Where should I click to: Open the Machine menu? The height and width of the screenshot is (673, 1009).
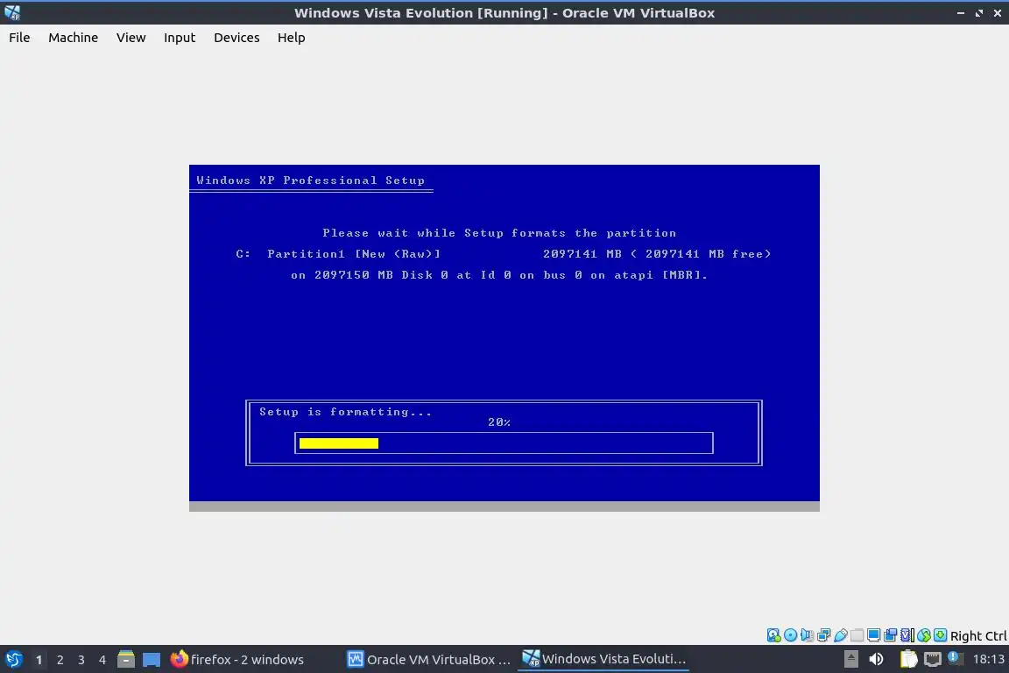pos(73,38)
